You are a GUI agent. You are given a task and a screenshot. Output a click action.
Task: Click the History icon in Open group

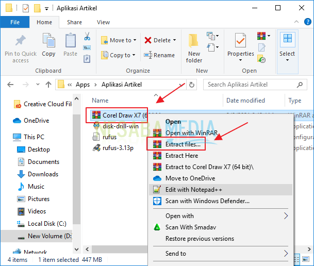point(261,59)
